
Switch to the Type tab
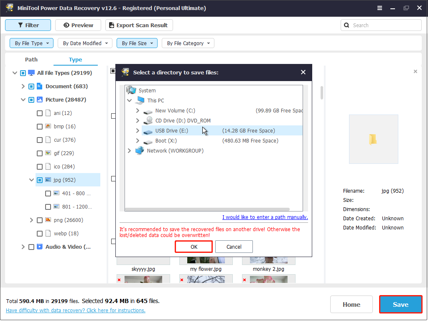pos(75,59)
